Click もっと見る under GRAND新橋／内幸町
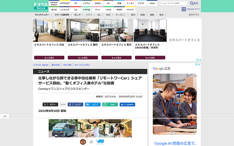This screenshot has height=146, width=234. (x=150, y=58)
